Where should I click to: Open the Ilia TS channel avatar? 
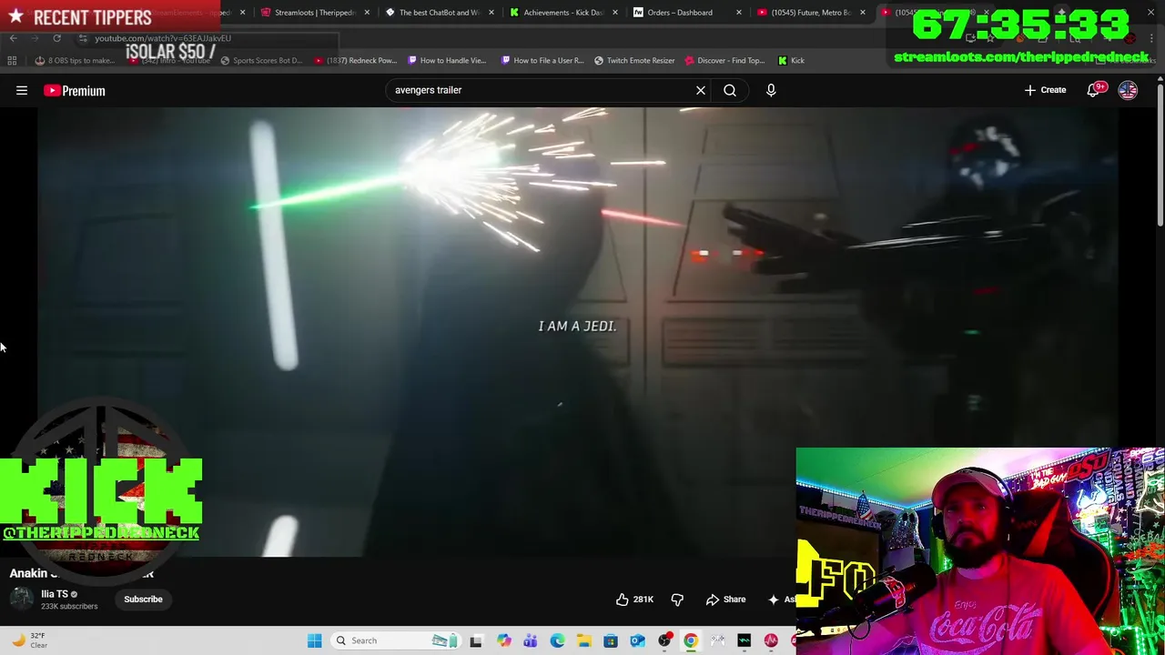[22, 599]
